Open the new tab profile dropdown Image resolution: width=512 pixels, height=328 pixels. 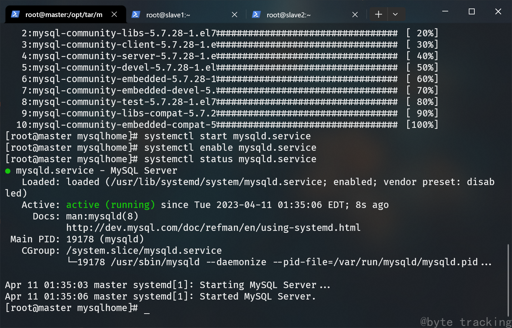click(395, 14)
